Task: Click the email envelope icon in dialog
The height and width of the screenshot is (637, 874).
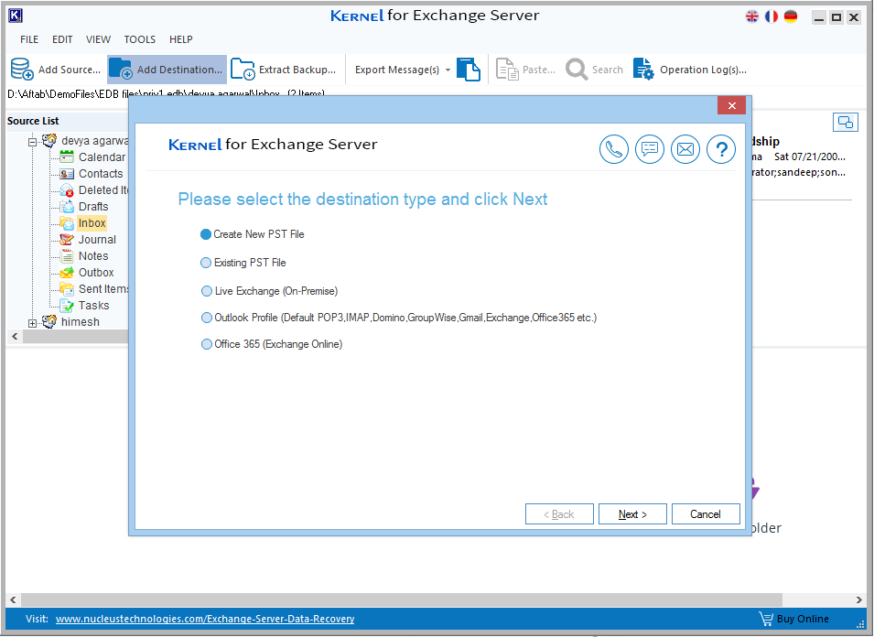Action: click(685, 149)
